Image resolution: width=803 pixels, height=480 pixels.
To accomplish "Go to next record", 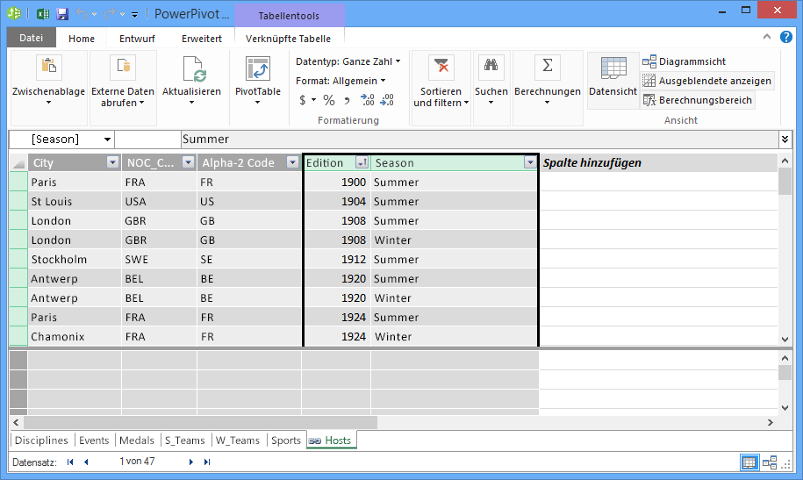I will tap(191, 462).
